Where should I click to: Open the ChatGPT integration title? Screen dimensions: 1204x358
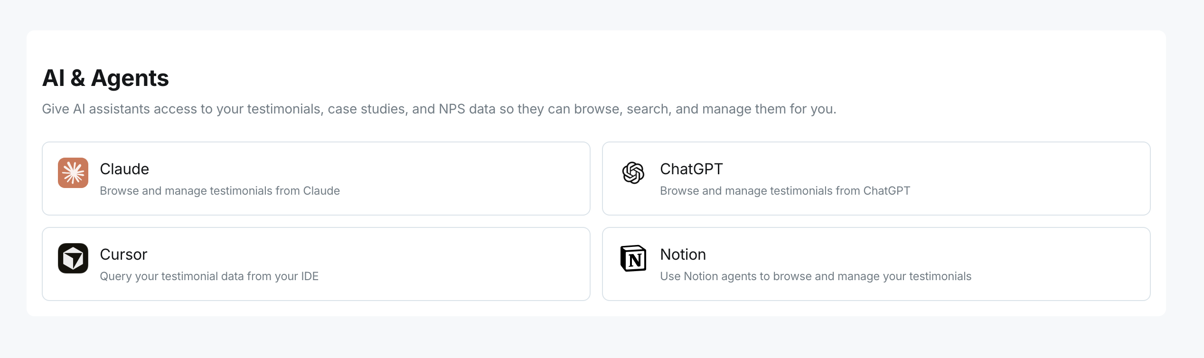[x=691, y=169]
